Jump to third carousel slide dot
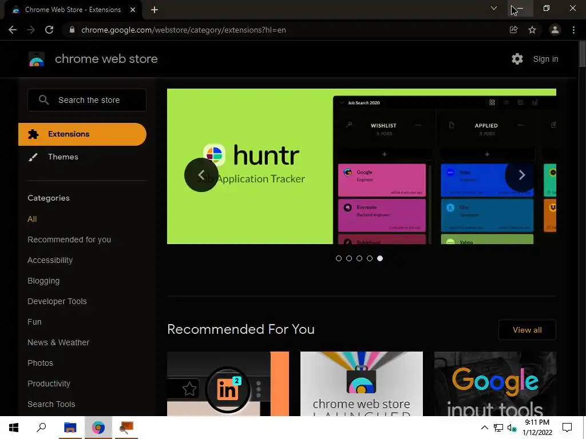The height and width of the screenshot is (439, 586). [x=359, y=258]
